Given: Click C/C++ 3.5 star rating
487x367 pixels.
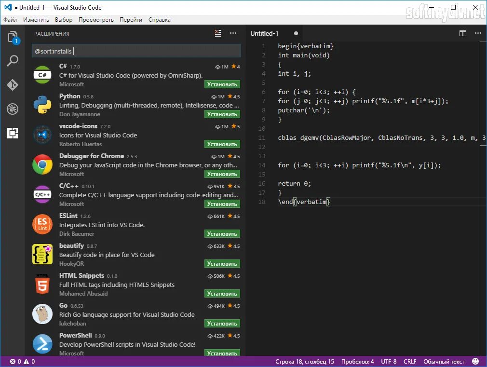Looking at the screenshot, I should 233,186.
